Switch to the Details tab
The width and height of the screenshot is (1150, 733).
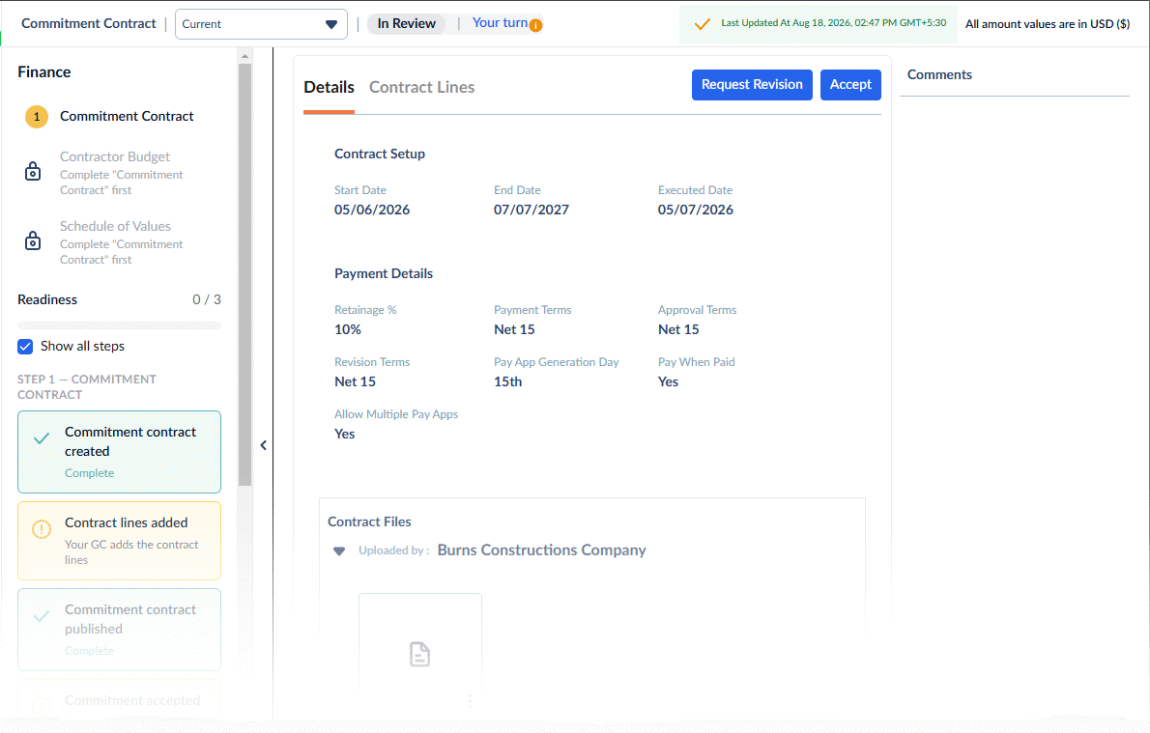[329, 87]
